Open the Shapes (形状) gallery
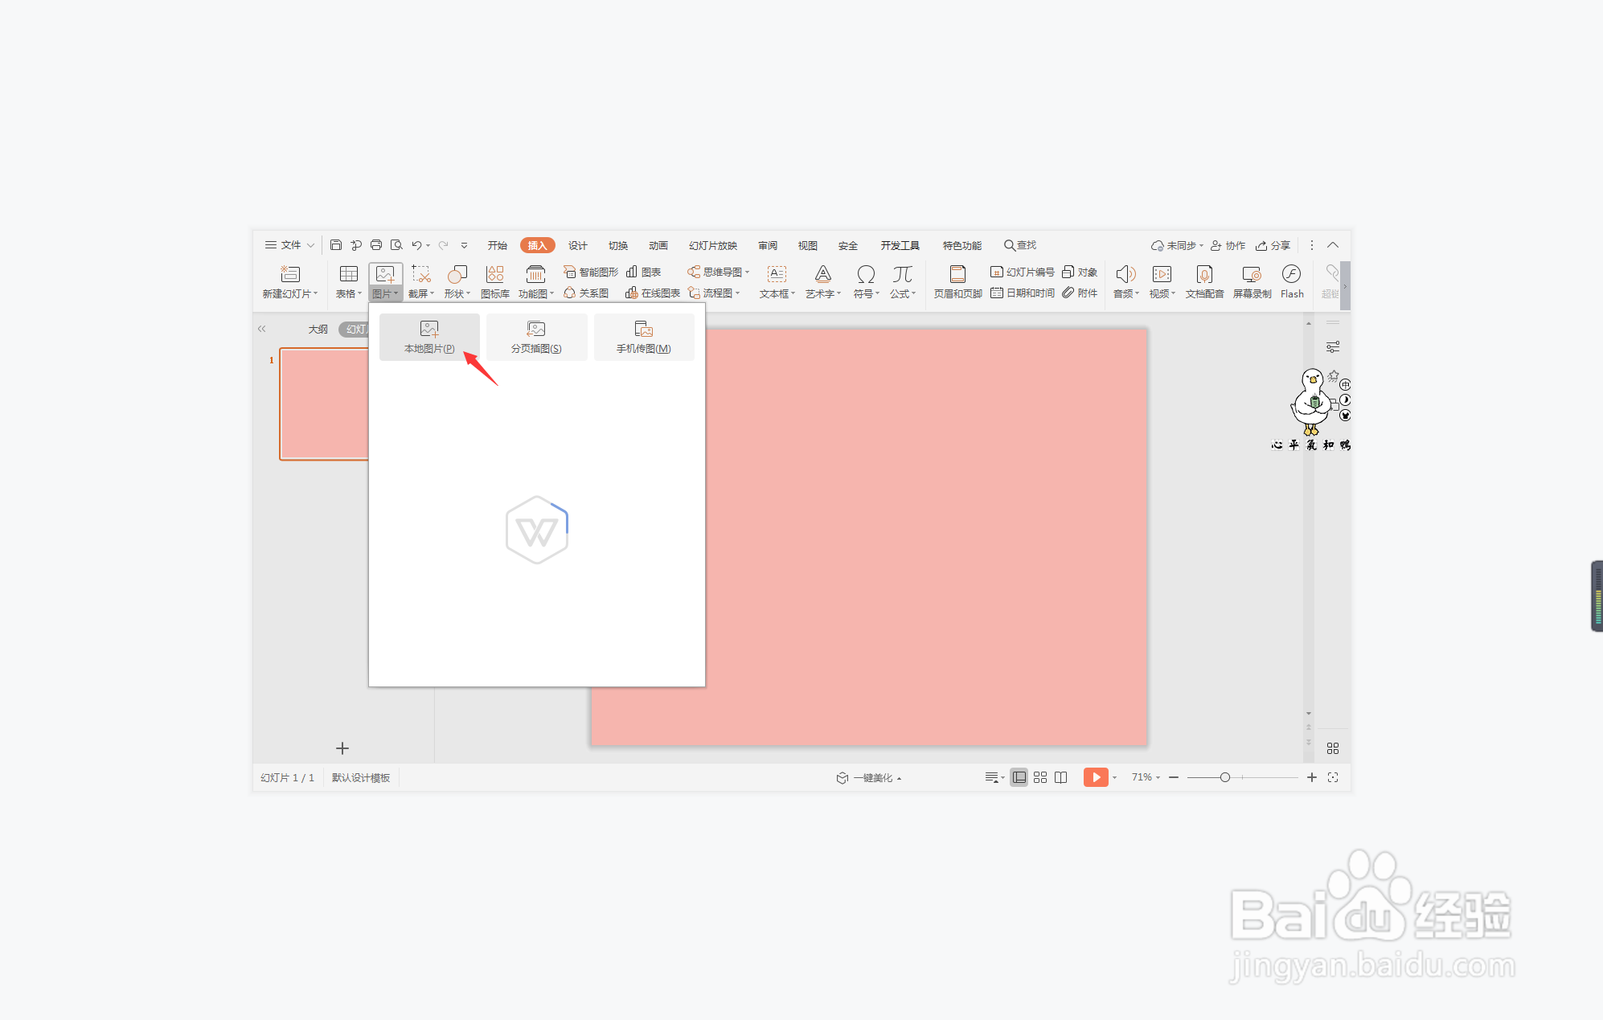Screen dimensions: 1603x1020 click(x=457, y=281)
